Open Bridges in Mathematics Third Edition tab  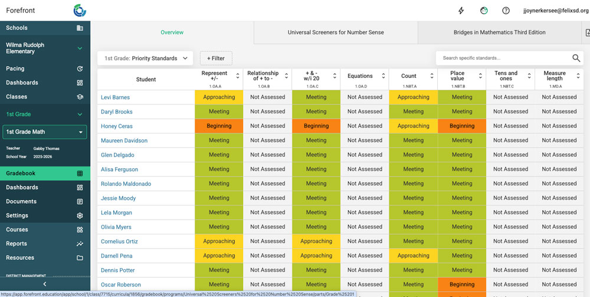tap(499, 32)
